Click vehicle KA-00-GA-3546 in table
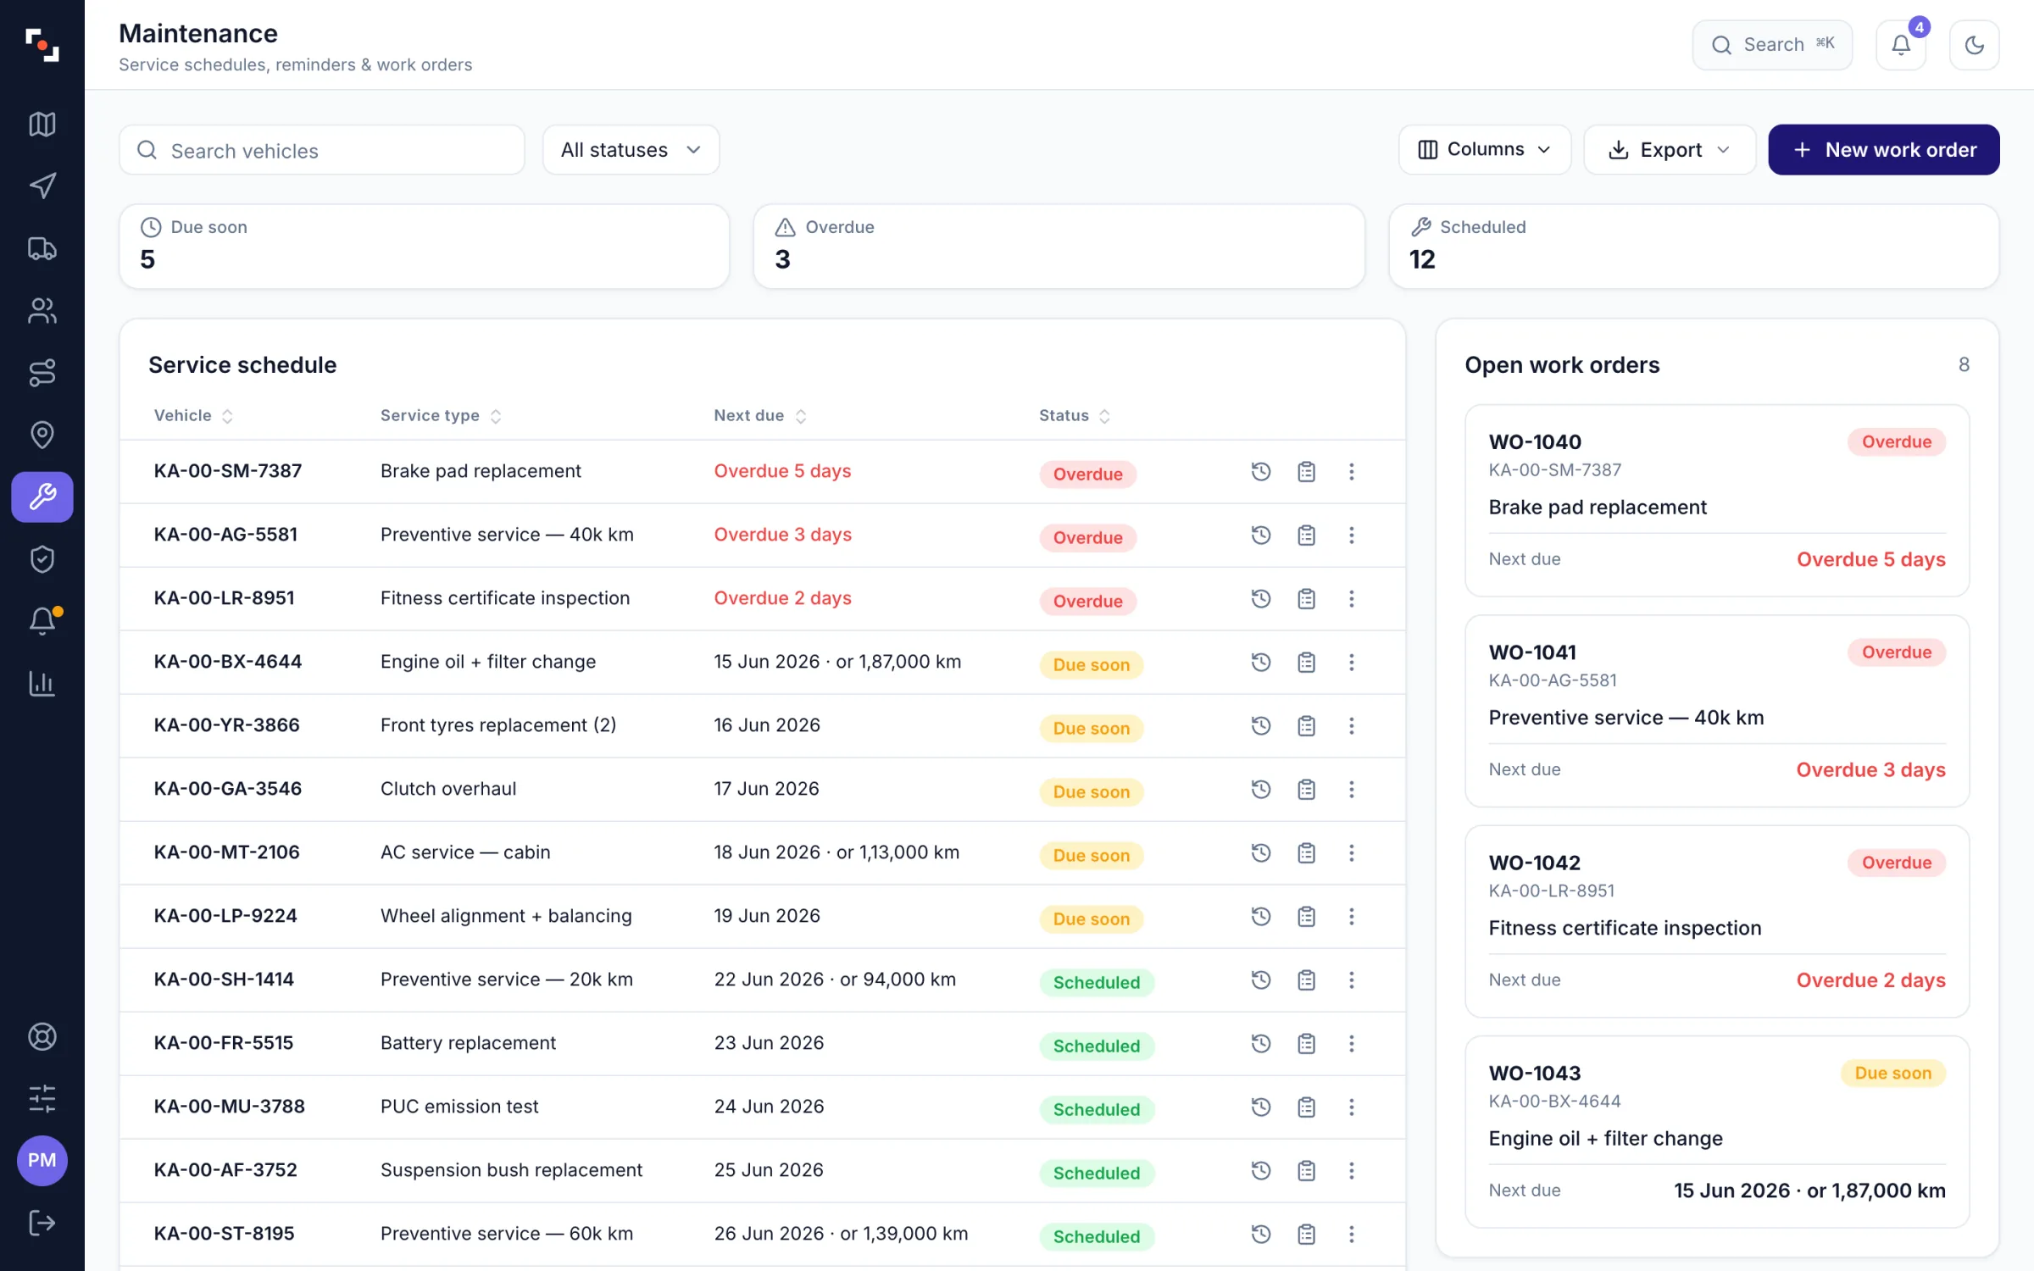Viewport: 2034px width, 1271px height. coord(228,789)
